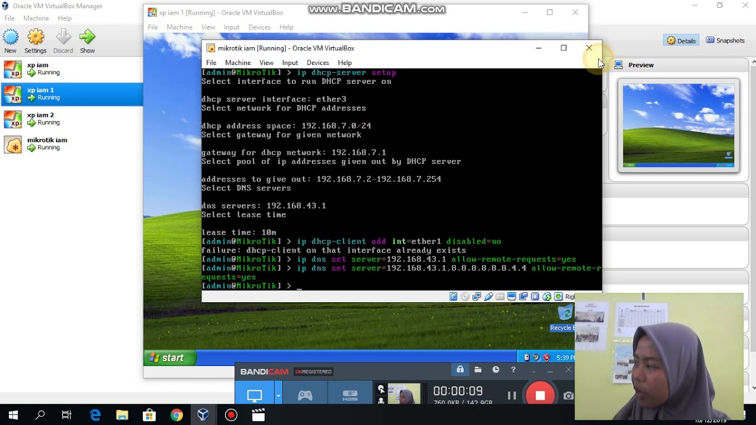Open Help menu in mikrotik iam window
Viewport: 756px width, 425px height.
point(345,63)
